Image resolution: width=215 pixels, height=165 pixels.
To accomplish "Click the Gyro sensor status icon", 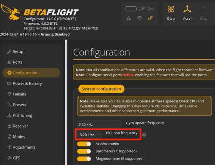I will pos(171,9).
